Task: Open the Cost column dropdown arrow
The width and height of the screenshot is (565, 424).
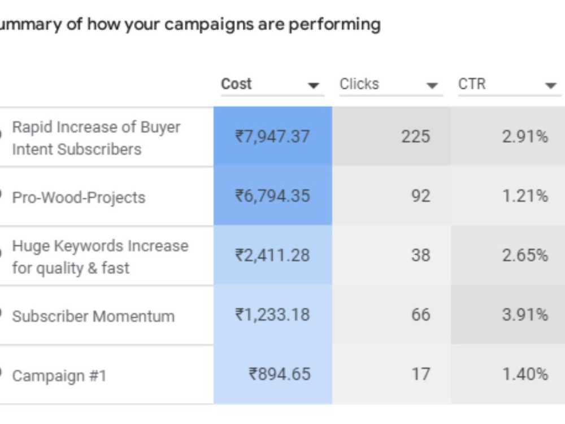Action: click(313, 85)
